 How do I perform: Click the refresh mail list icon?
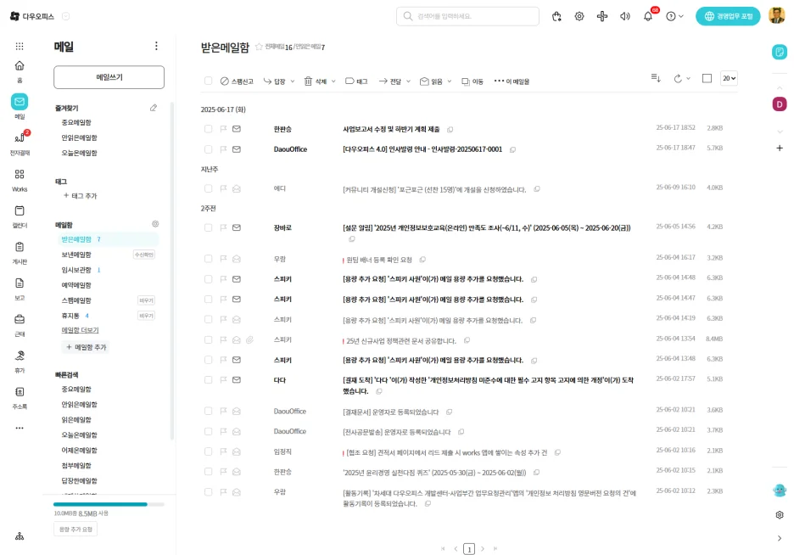coord(677,78)
